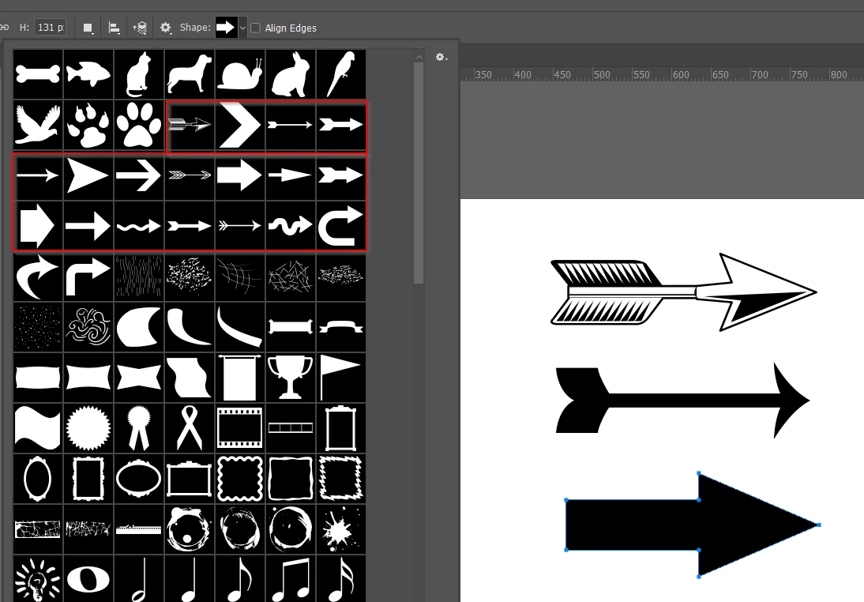The height and width of the screenshot is (602, 864).
Task: Select the tall rectangular frame with cap
Action: [341, 427]
